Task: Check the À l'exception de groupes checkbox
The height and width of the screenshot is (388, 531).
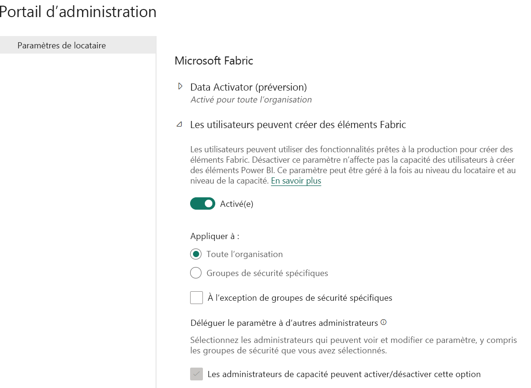Action: pos(196,298)
